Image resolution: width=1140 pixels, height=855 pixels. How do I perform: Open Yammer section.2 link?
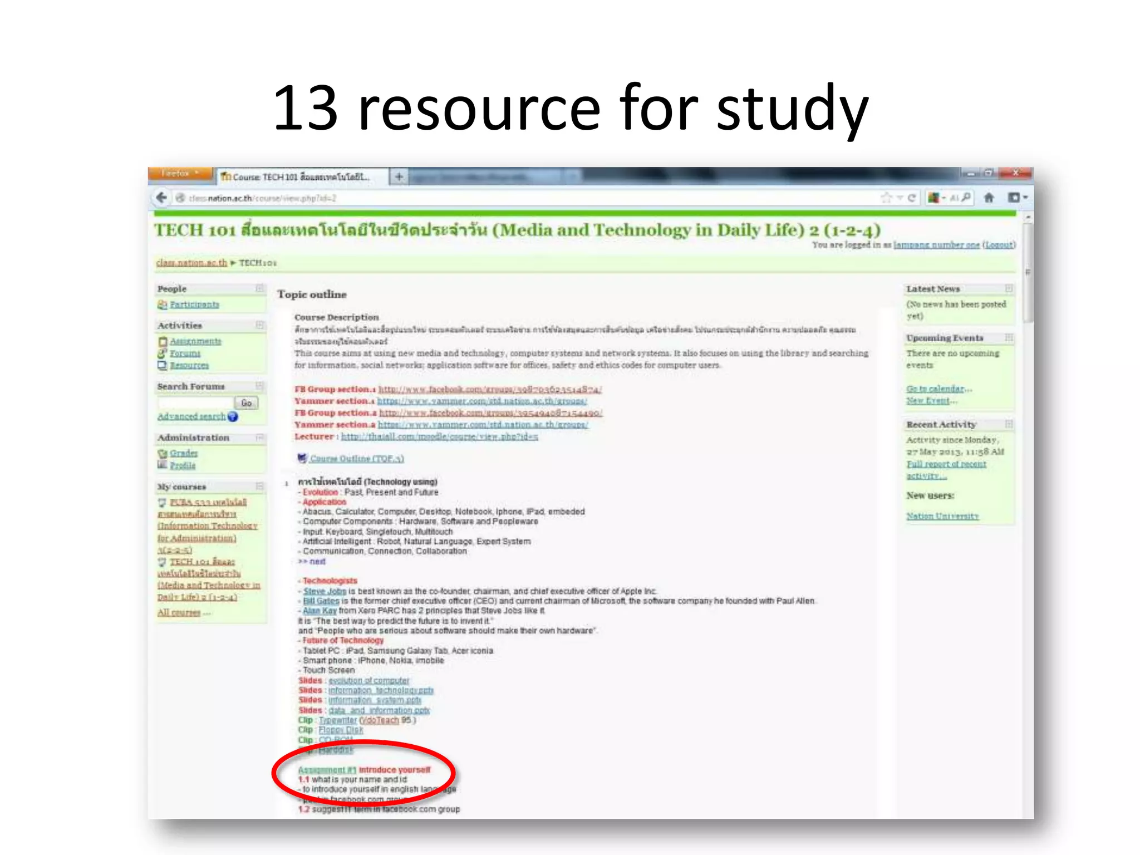483,425
